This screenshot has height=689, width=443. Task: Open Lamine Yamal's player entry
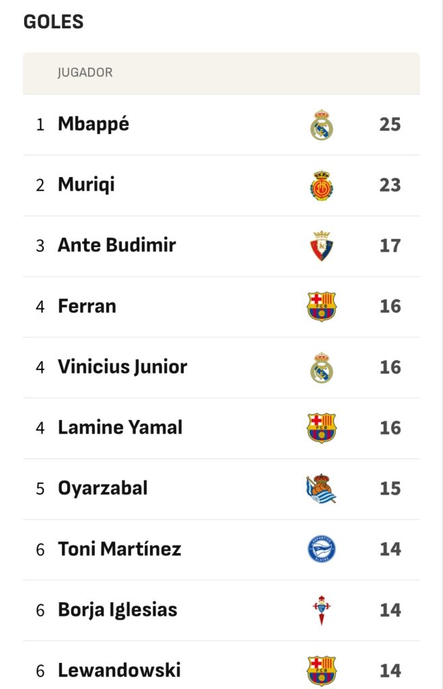121,427
